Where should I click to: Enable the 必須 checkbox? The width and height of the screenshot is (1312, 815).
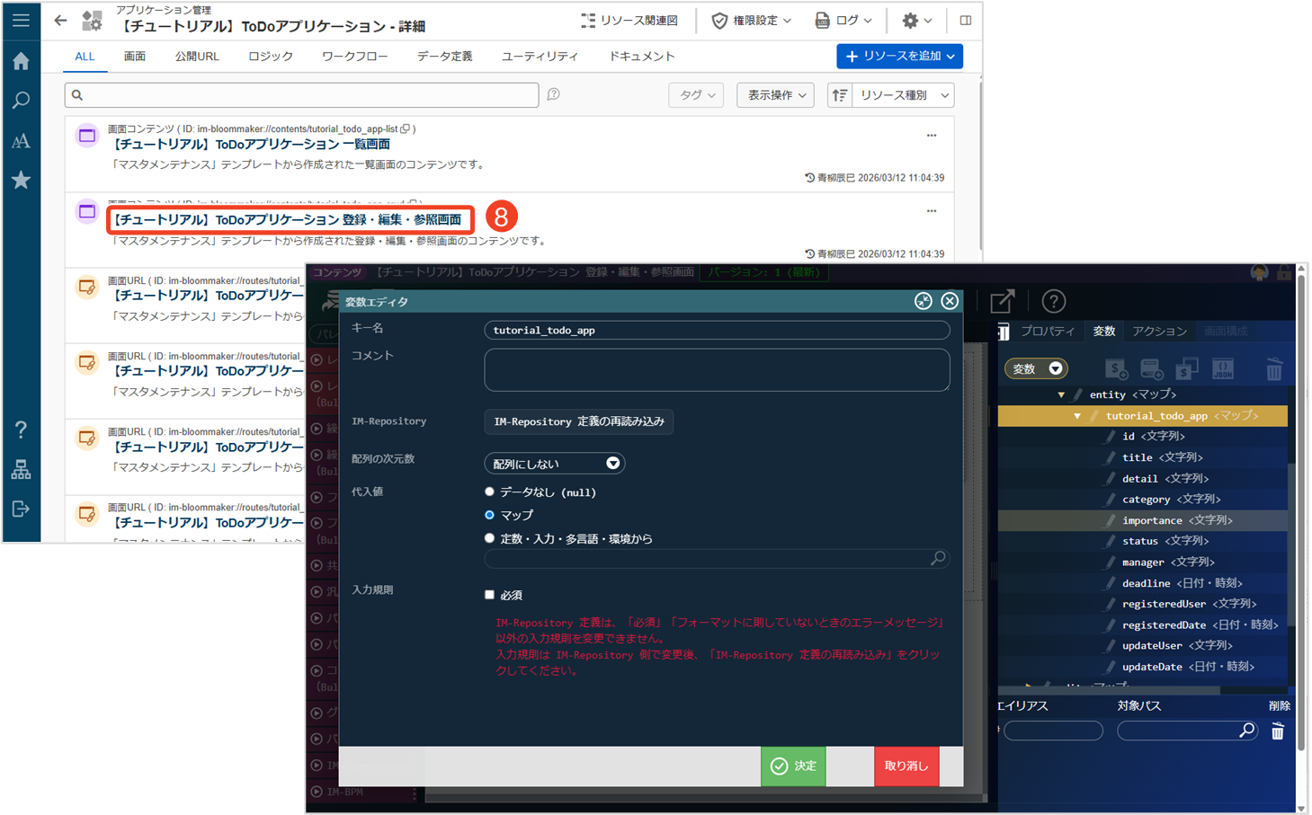point(489,595)
